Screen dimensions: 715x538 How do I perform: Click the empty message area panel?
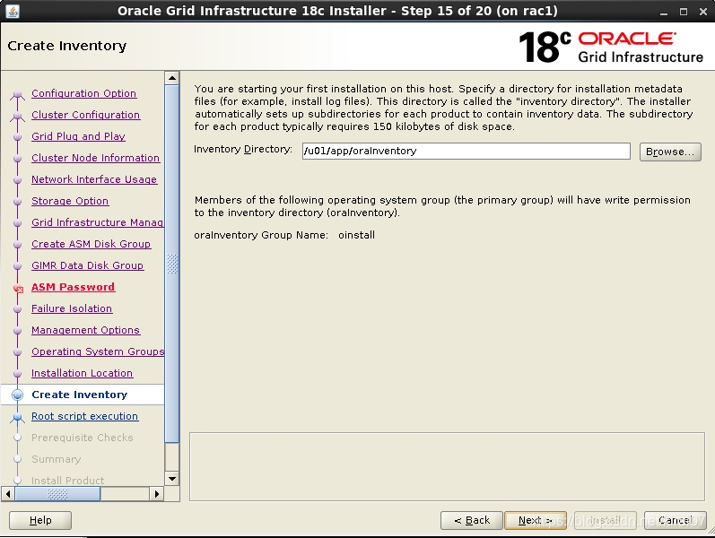click(x=447, y=467)
